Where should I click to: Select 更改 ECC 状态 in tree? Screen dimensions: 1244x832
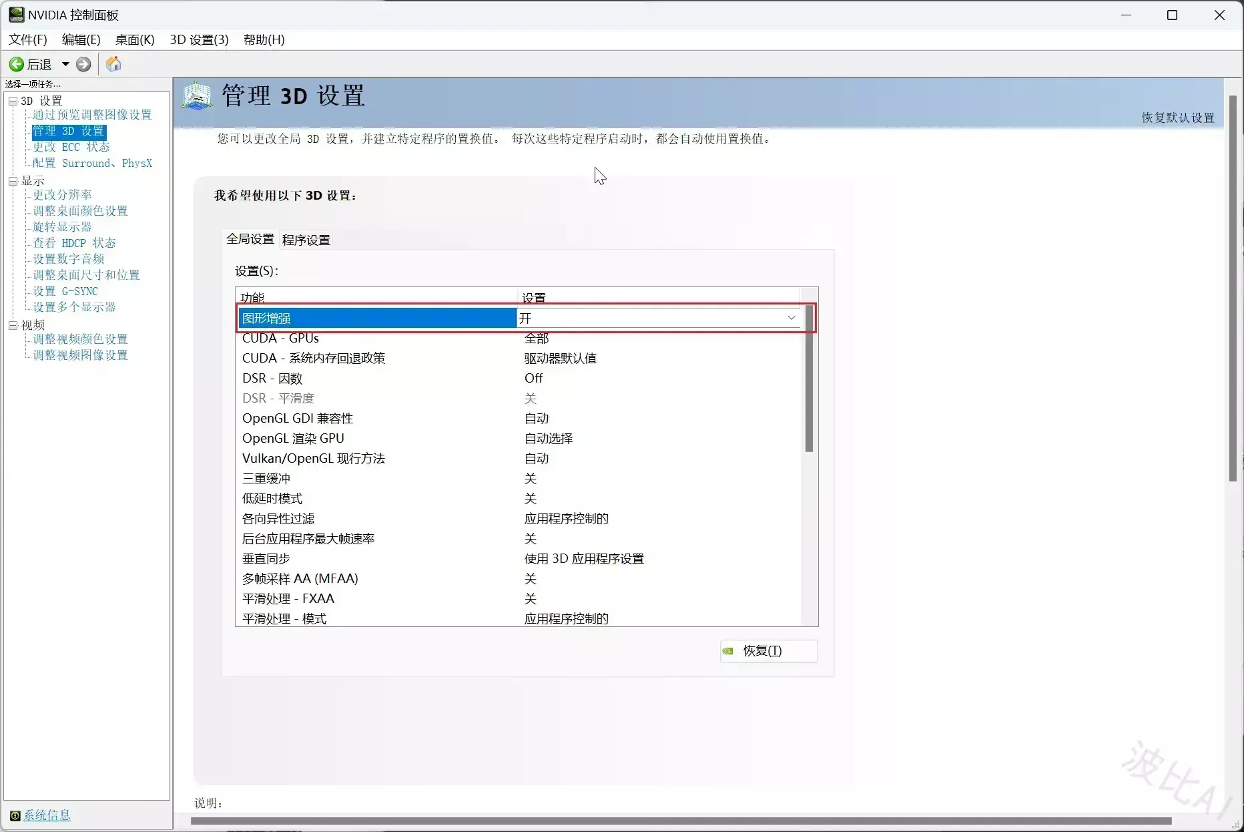(x=71, y=147)
